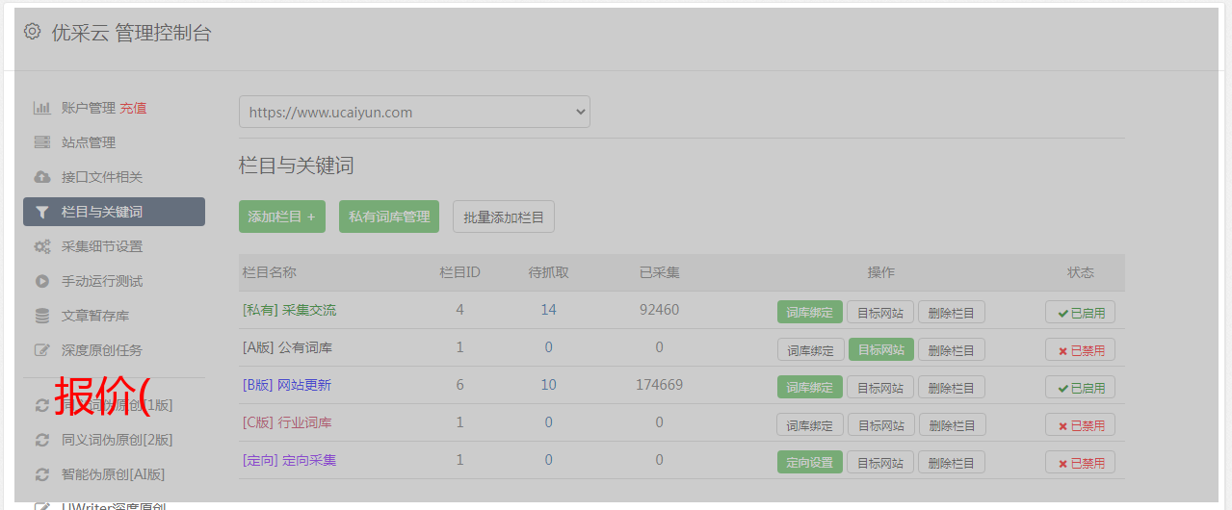Screen dimensions: 1232x510
Task: Click the cloud upload icon for 接口文件相关
Action: pos(42,177)
